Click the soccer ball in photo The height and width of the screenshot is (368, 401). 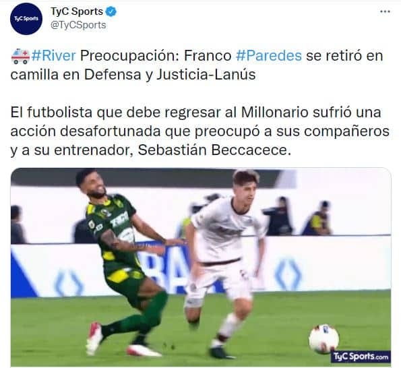[x=323, y=339]
